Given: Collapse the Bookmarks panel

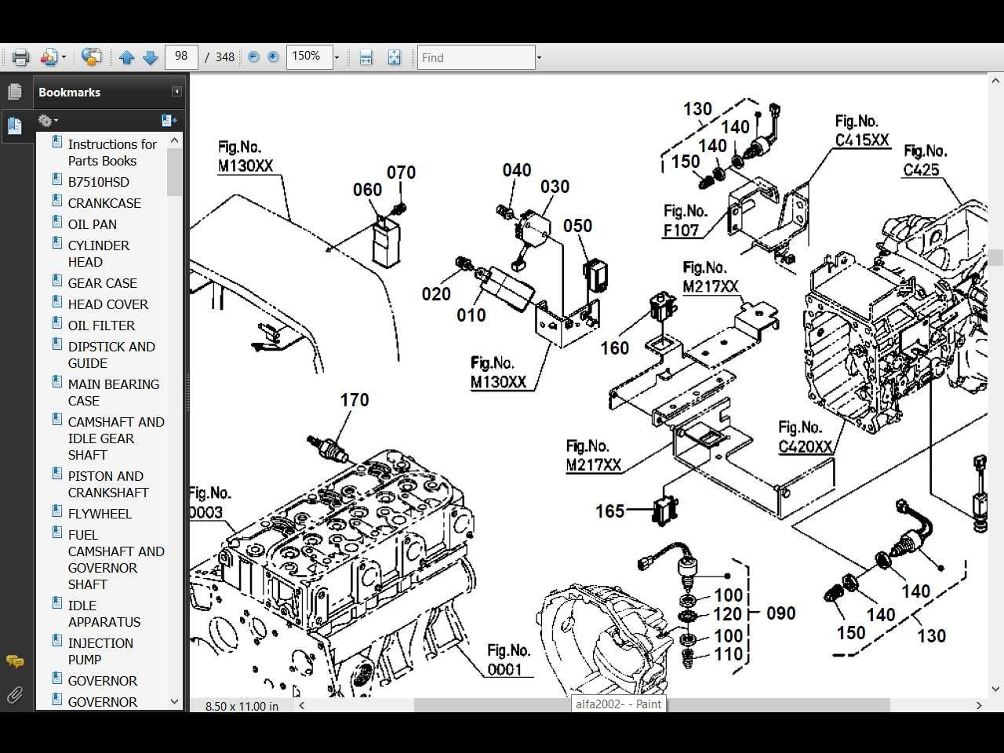Looking at the screenshot, I should click(x=176, y=90).
